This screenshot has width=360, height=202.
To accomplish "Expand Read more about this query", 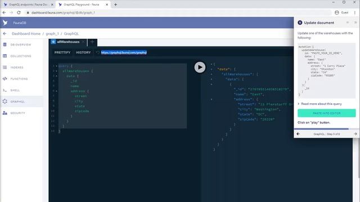I will click(319, 104).
